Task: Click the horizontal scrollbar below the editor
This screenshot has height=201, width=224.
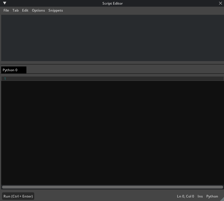Action: click(x=112, y=187)
